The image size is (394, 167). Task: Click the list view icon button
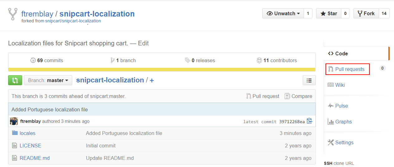pos(309,80)
